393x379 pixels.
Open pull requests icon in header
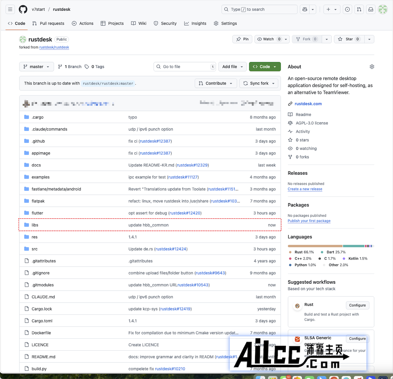[359, 9]
